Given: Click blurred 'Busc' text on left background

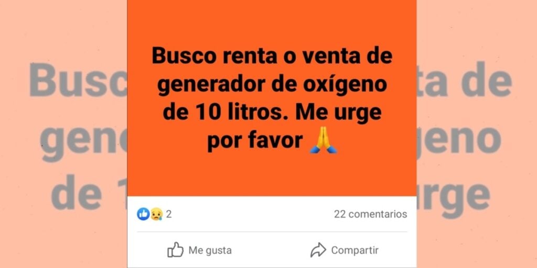Looking at the screenshot, I should click(x=78, y=80).
